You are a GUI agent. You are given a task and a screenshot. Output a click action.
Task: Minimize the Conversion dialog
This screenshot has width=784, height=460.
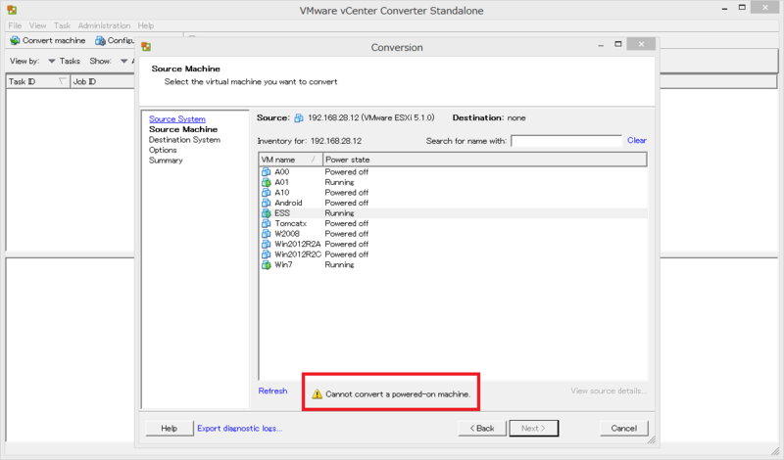(x=601, y=45)
